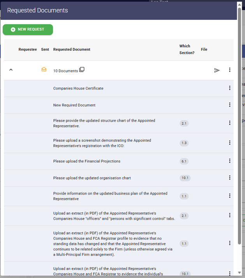Click the scrollbar down arrow
245x278 pixels.
(240, 273)
